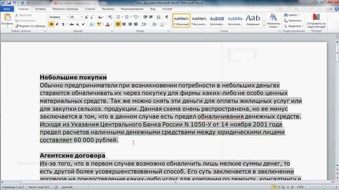Click Cut (Вырезать) in clipboard group
Image resolution: width=339 pixels, height=190 pixels.
point(23,15)
